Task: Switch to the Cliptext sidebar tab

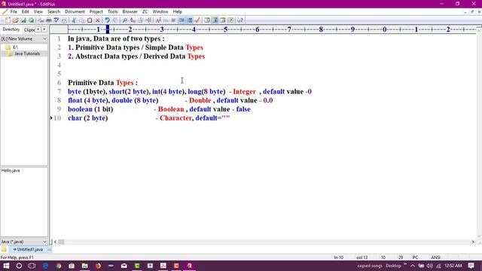Action: 29,30
